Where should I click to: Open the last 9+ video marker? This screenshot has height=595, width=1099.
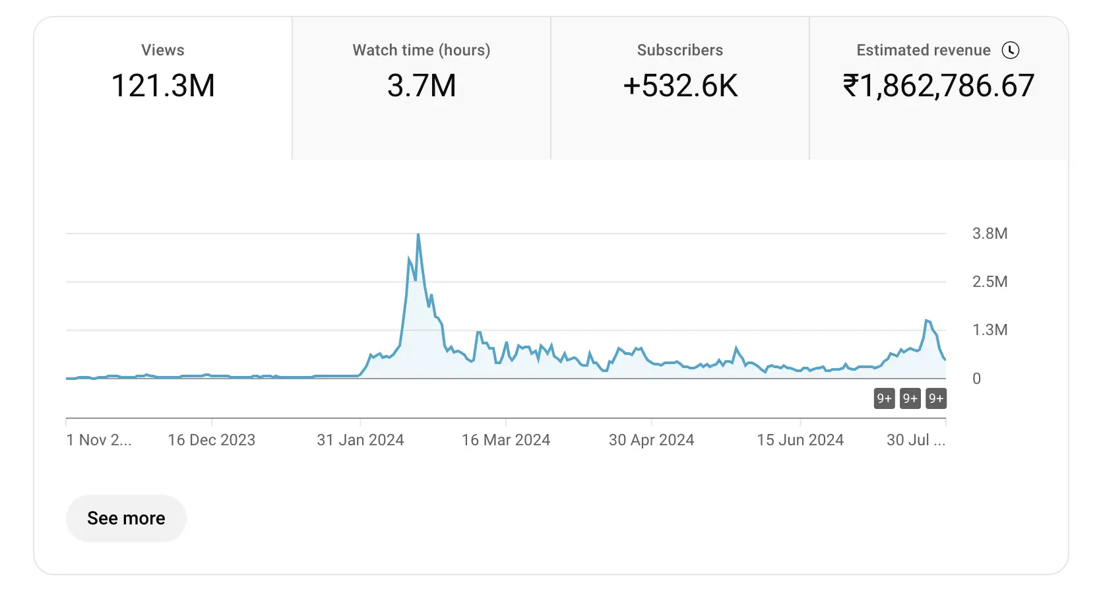tap(936, 398)
